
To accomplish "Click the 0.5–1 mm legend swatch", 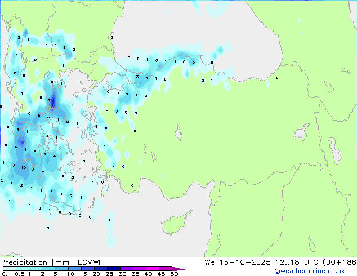I will point(23,269).
